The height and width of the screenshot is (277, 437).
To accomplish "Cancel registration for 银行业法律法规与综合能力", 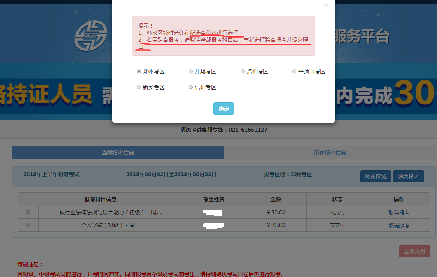I will [398, 212].
